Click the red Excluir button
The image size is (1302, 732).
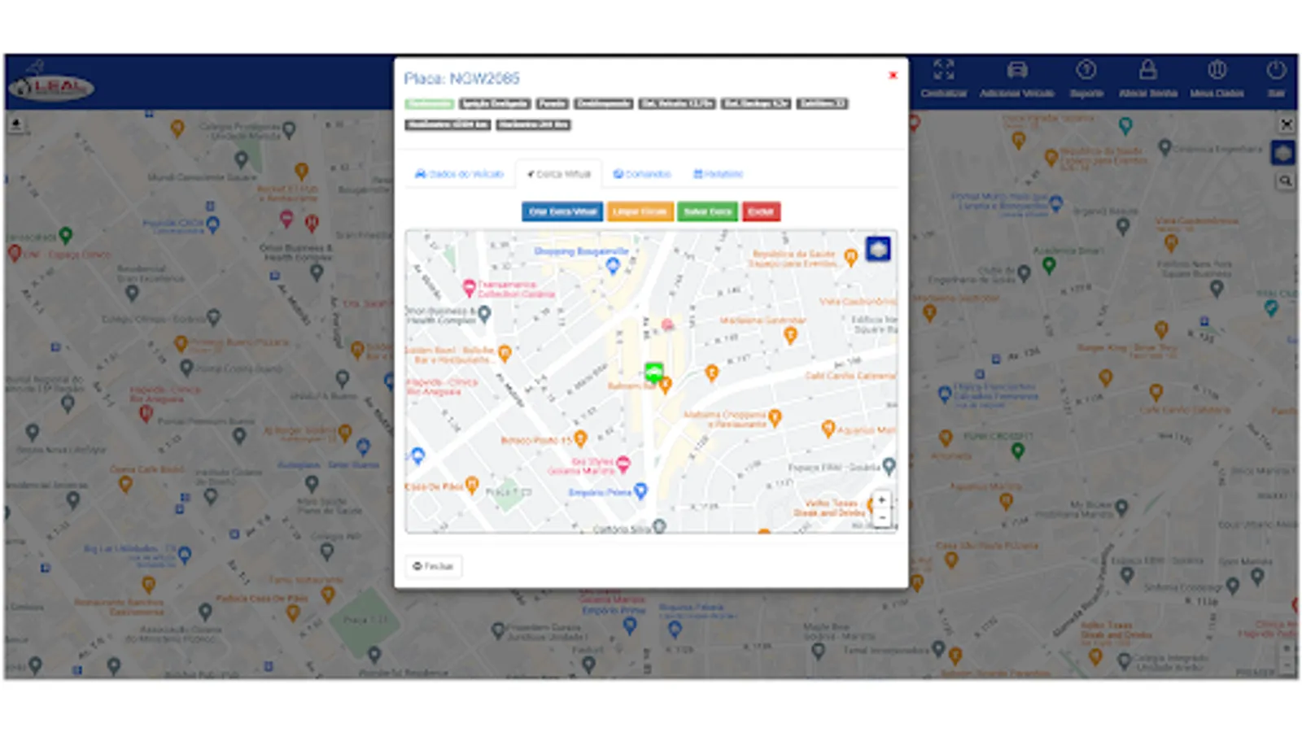(x=760, y=211)
